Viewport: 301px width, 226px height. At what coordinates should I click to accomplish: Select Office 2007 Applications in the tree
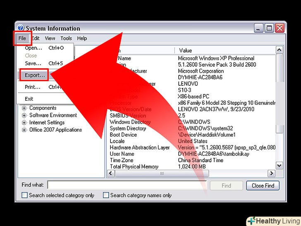tap(55, 130)
